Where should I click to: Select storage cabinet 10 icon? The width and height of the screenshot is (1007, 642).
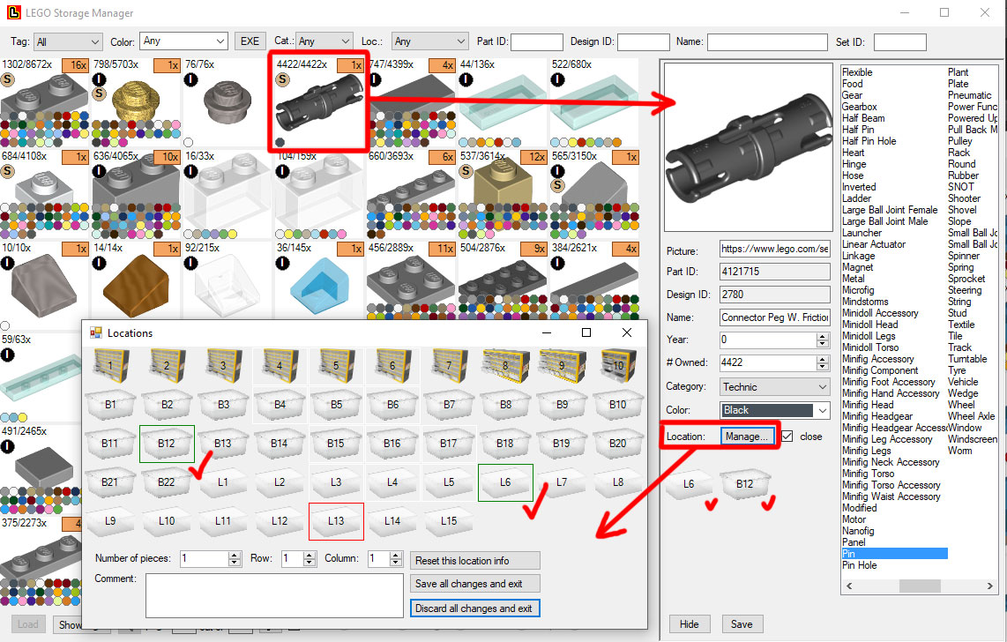click(x=618, y=365)
